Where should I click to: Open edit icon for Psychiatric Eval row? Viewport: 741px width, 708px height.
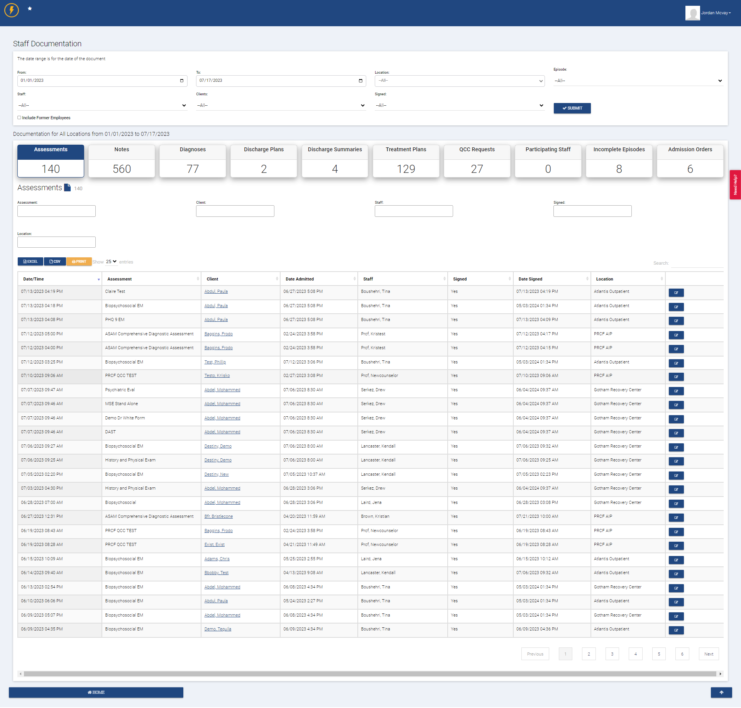click(676, 391)
